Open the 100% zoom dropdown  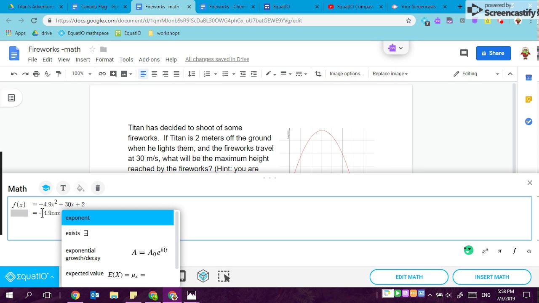81,74
